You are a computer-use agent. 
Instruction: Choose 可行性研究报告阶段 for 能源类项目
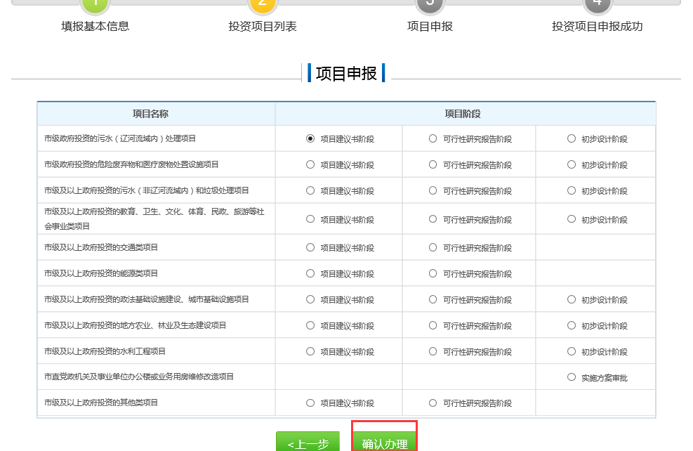[433, 273]
